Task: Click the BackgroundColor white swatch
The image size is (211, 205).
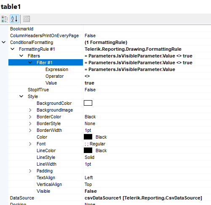Action: pyautogui.click(x=88, y=103)
